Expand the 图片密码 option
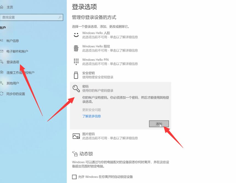Image resolution: width=236 pixels, height=183 pixels. tap(120, 136)
